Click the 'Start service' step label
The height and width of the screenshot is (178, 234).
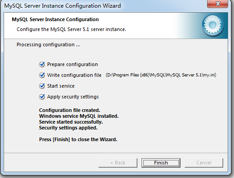pyautogui.click(x=61, y=86)
